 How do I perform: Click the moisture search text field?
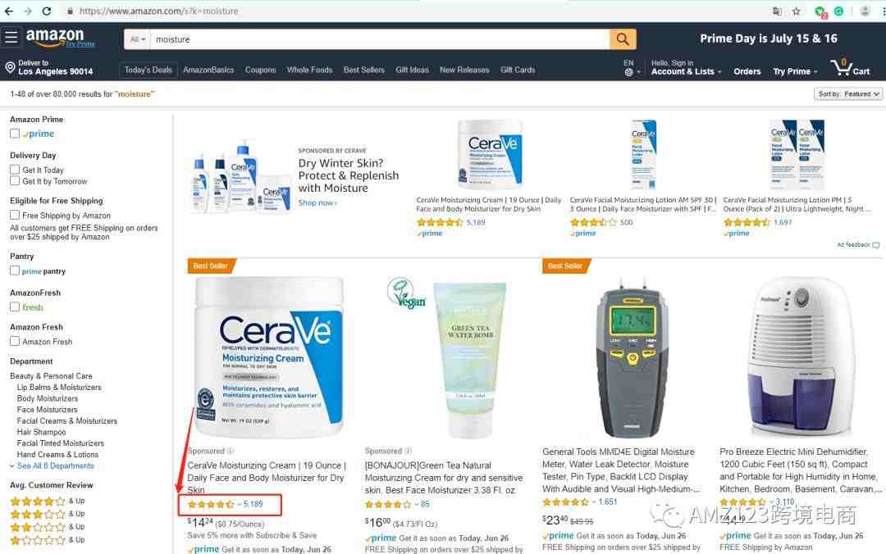click(x=380, y=39)
